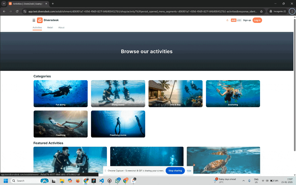Switch to the Retail tab

tap(50, 27)
